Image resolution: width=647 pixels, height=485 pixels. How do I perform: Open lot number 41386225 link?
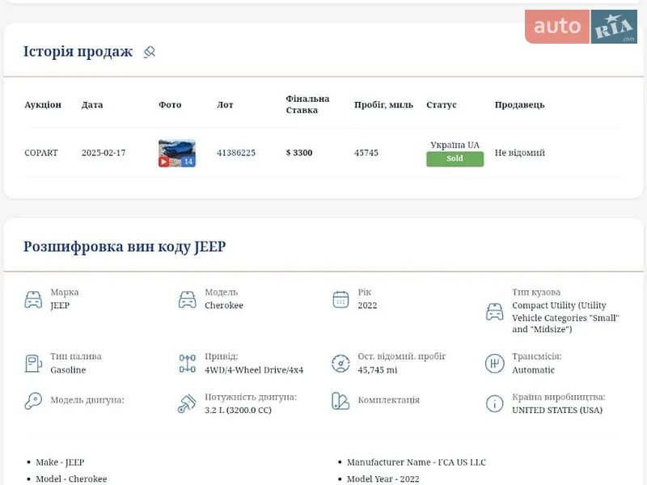click(x=236, y=153)
